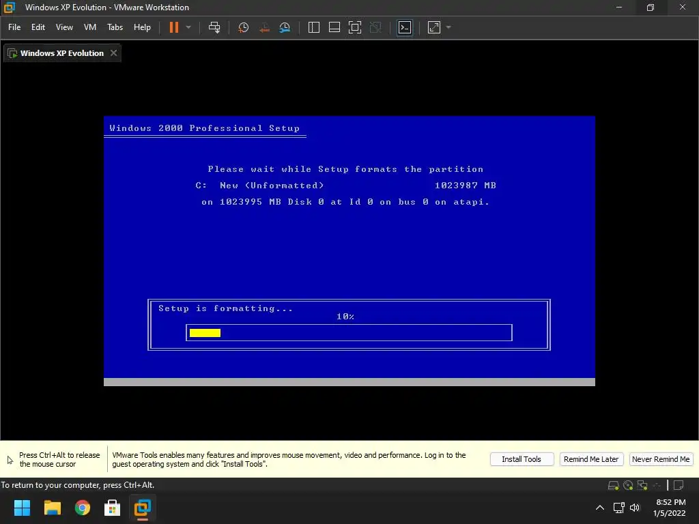Toggle the console view icon
Screen dimensions: 699x524
click(x=405, y=27)
